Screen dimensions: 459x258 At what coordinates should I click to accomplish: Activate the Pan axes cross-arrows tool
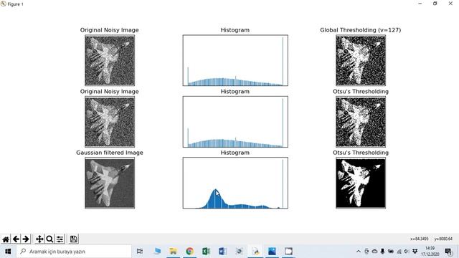pyautogui.click(x=39, y=239)
